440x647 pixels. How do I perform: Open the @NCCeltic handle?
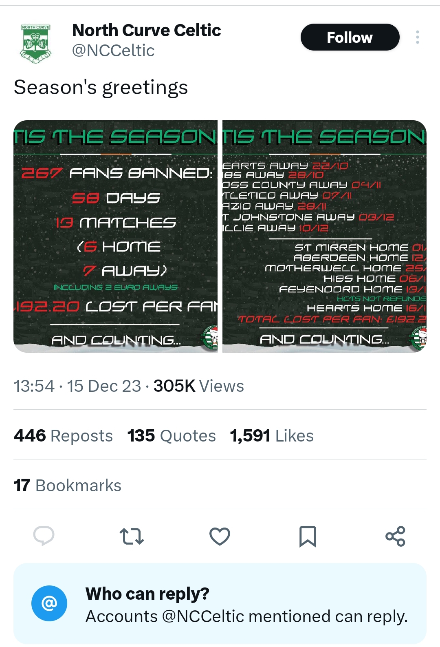tap(113, 51)
